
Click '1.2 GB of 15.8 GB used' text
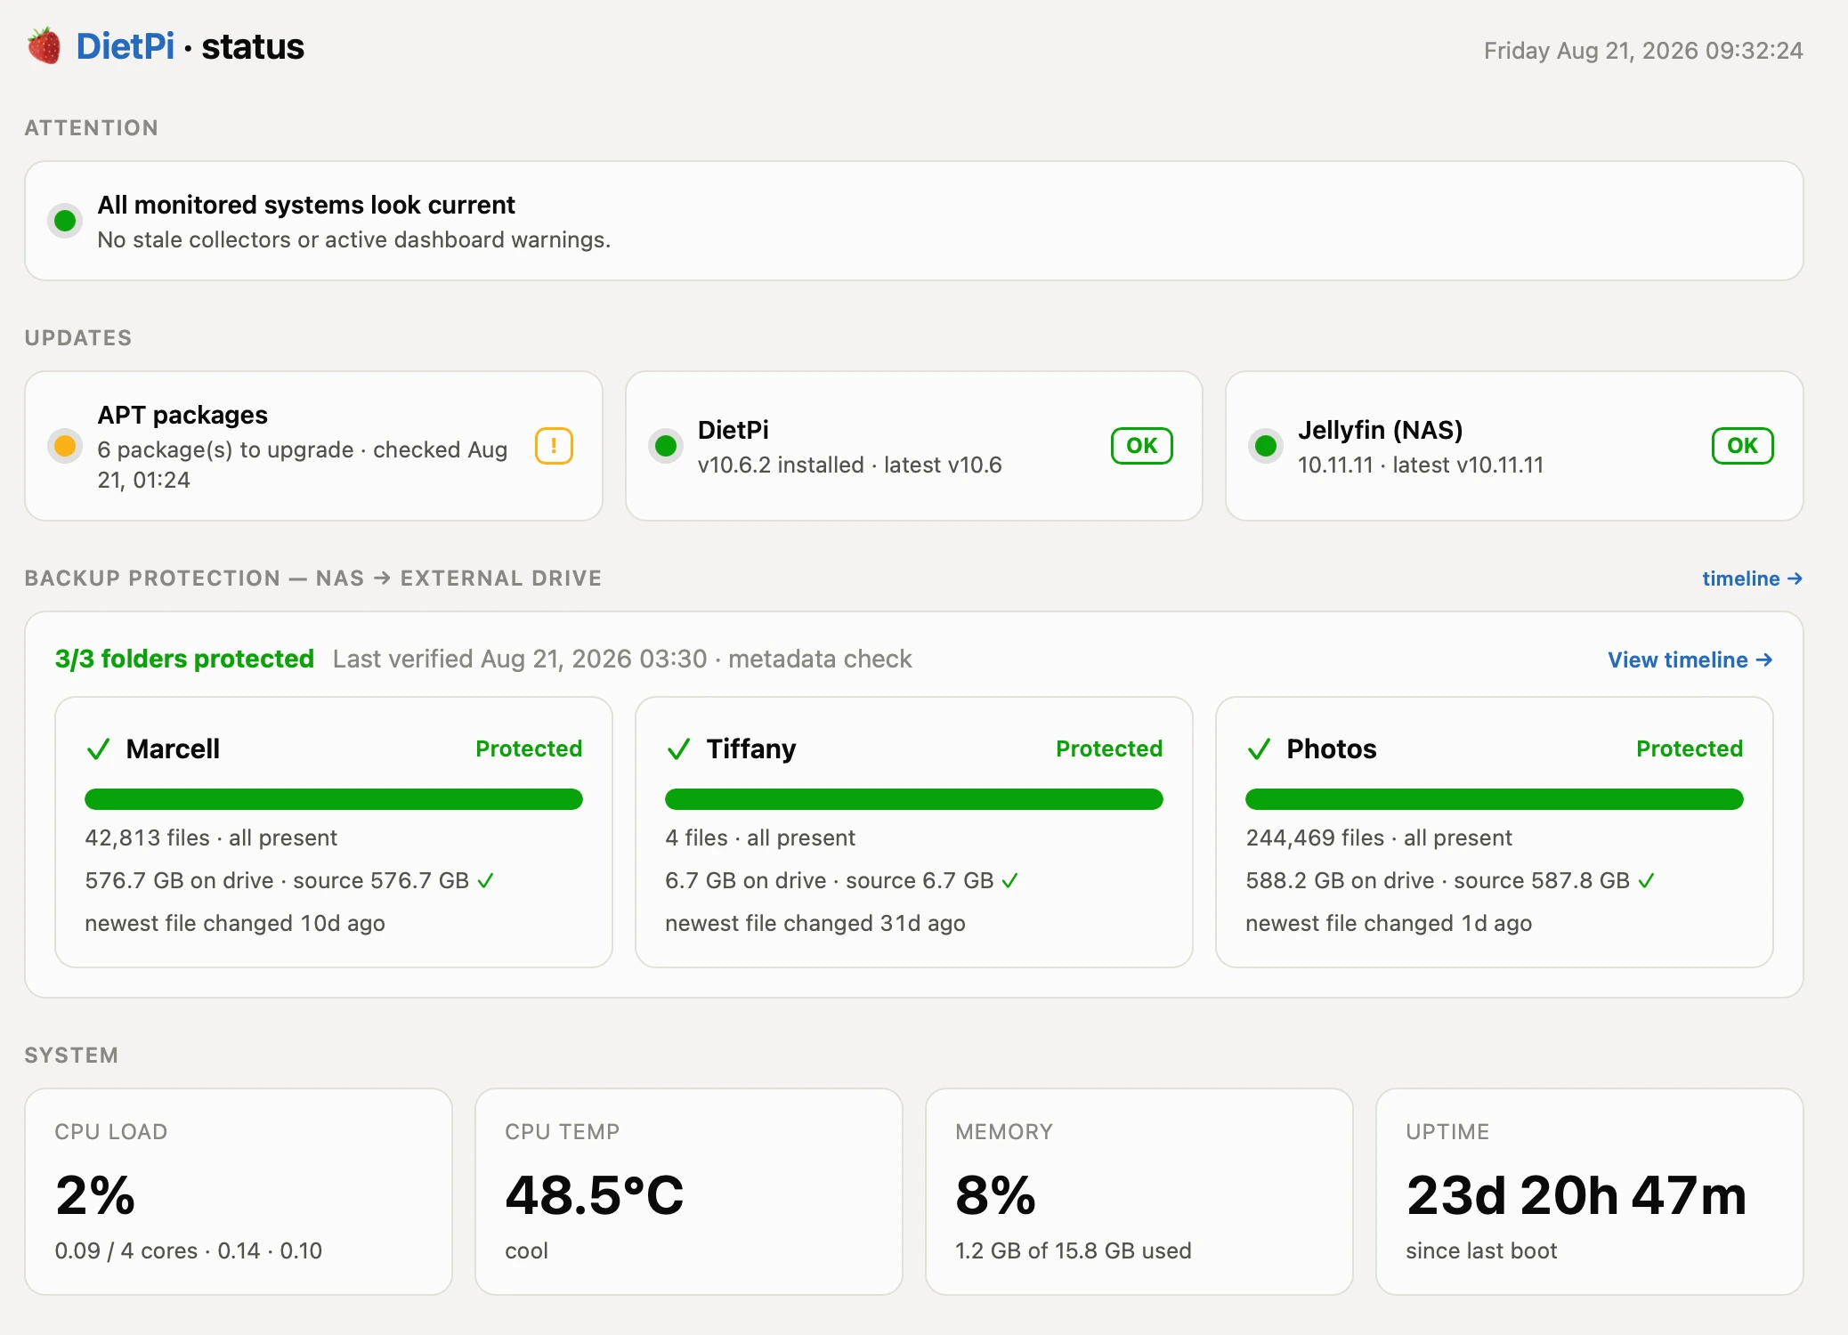click(1074, 1250)
